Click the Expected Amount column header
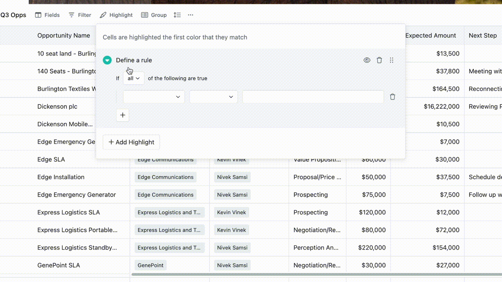 pyautogui.click(x=431, y=35)
